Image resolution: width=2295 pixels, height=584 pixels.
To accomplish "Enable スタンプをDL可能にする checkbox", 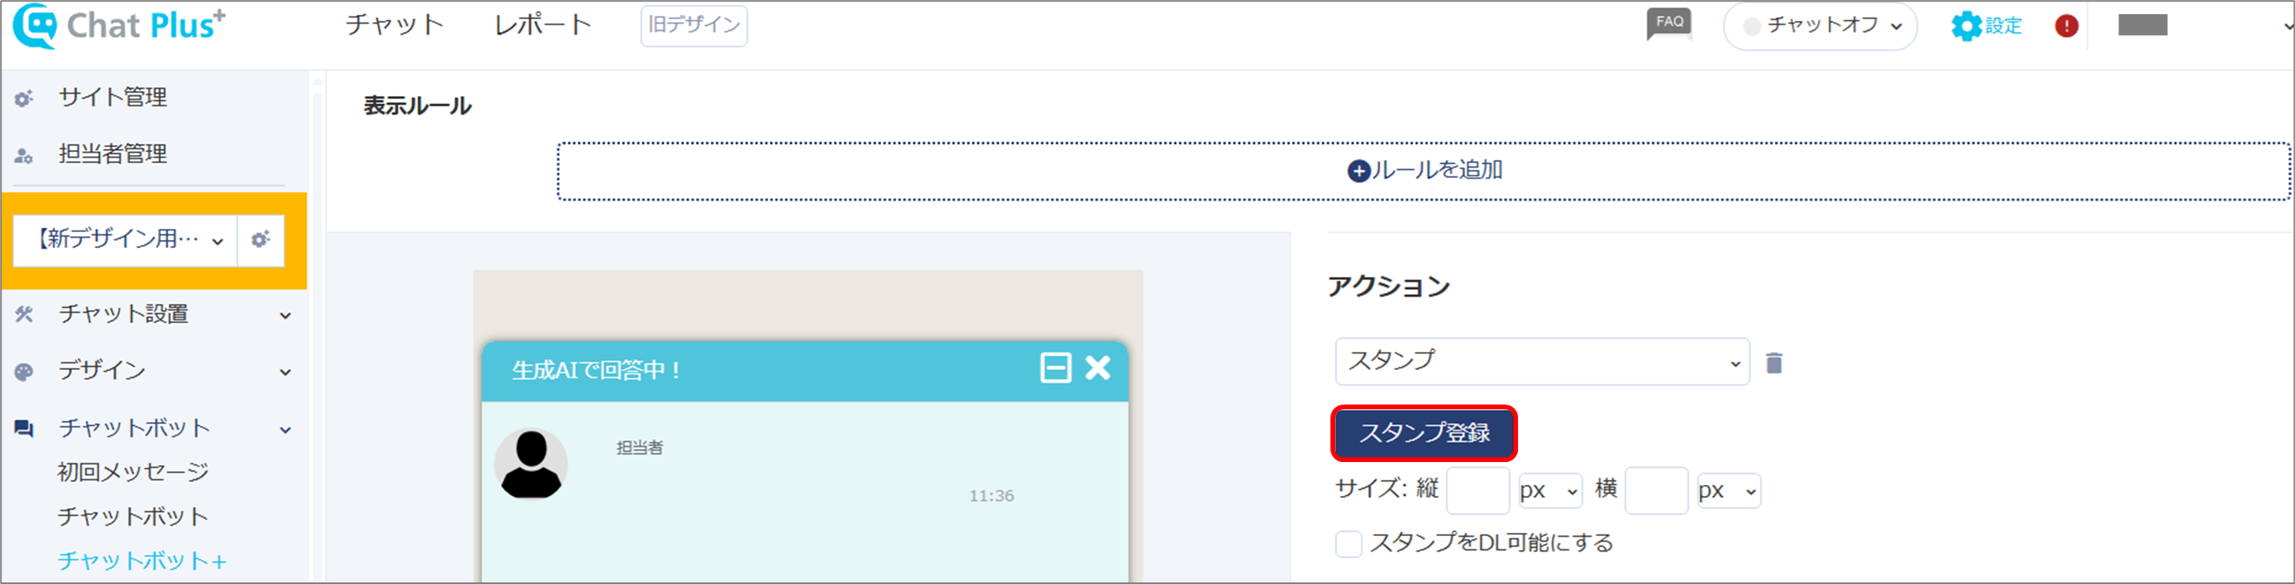I will [x=1348, y=543].
